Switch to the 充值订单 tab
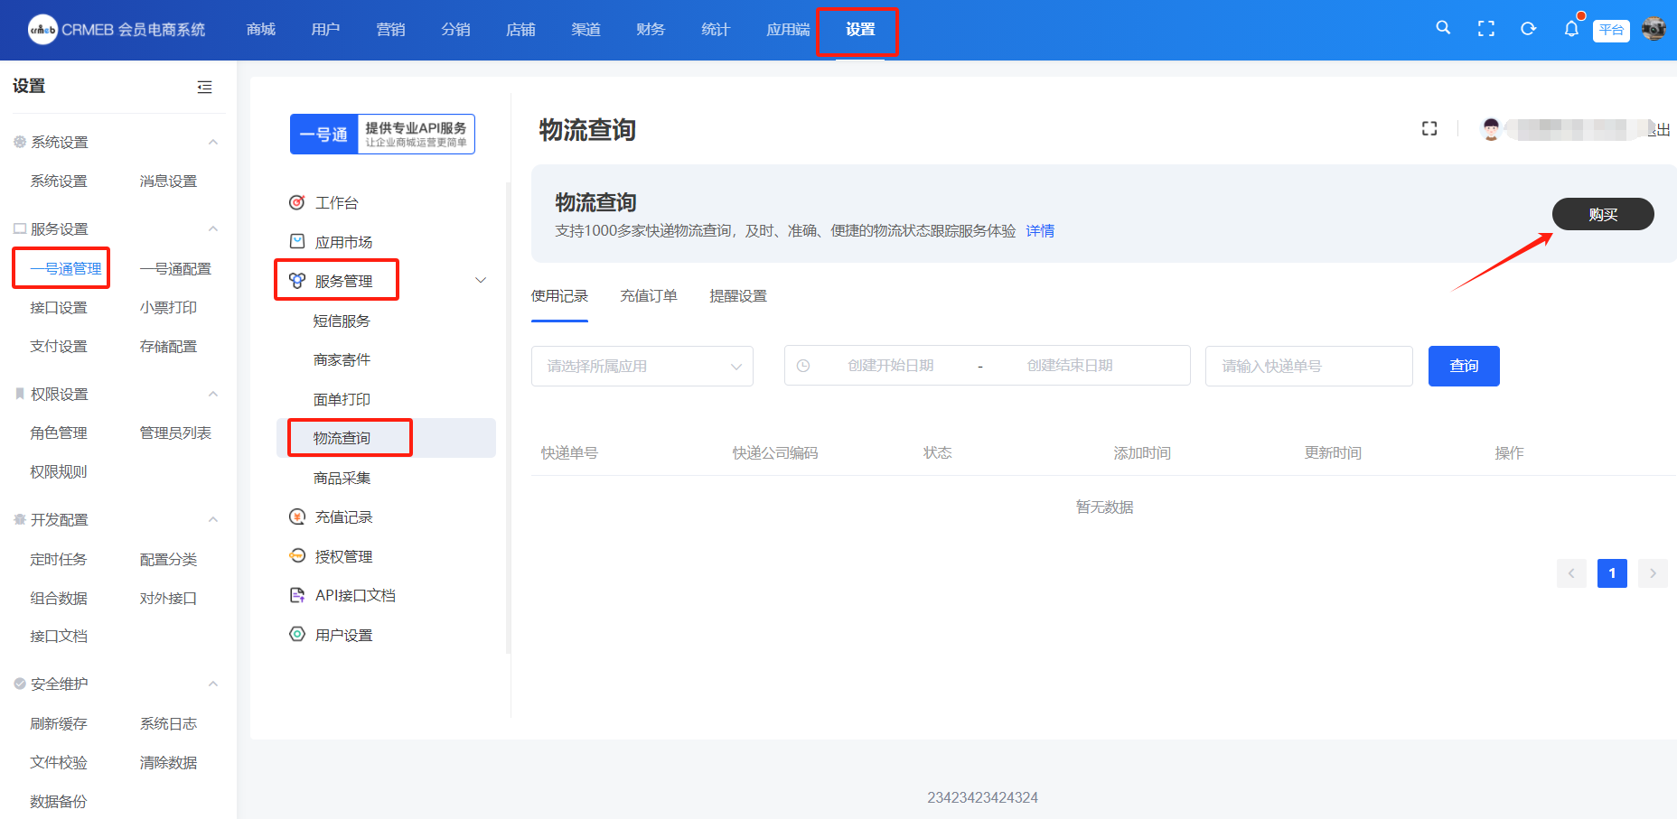The width and height of the screenshot is (1677, 819). (648, 296)
